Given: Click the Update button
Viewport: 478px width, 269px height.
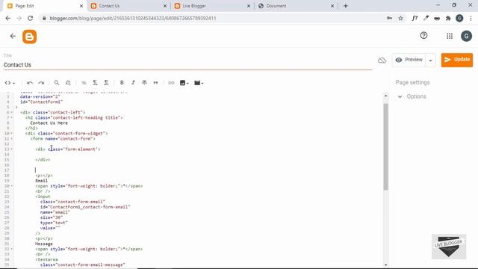Looking at the screenshot, I should [457, 60].
